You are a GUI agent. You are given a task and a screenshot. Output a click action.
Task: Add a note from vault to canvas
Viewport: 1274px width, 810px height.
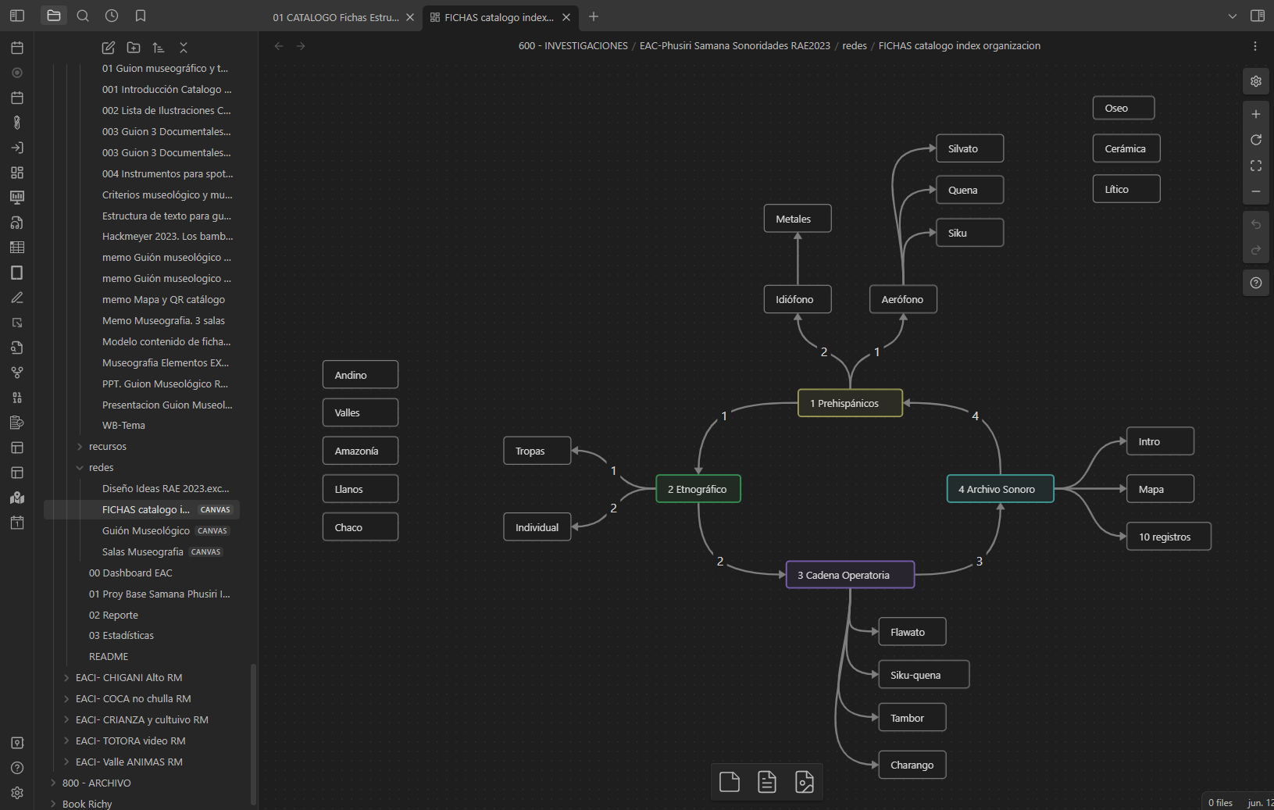(767, 782)
